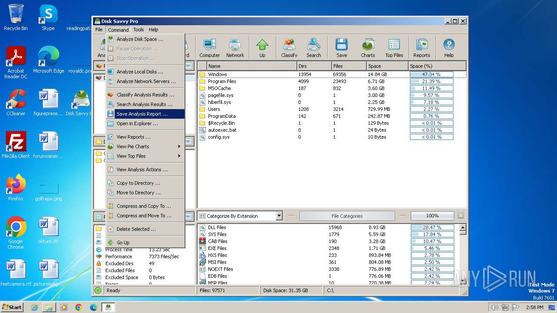Click the Network toolbar icon

(x=235, y=48)
